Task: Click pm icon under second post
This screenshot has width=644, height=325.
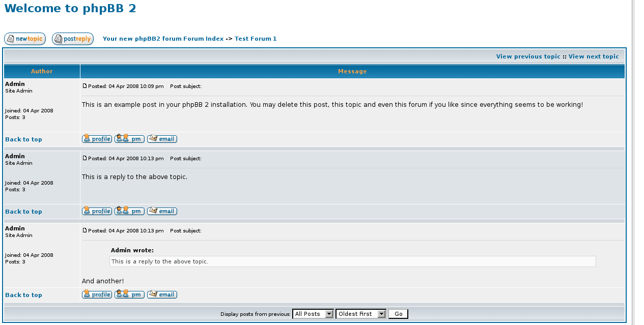Action: (129, 211)
